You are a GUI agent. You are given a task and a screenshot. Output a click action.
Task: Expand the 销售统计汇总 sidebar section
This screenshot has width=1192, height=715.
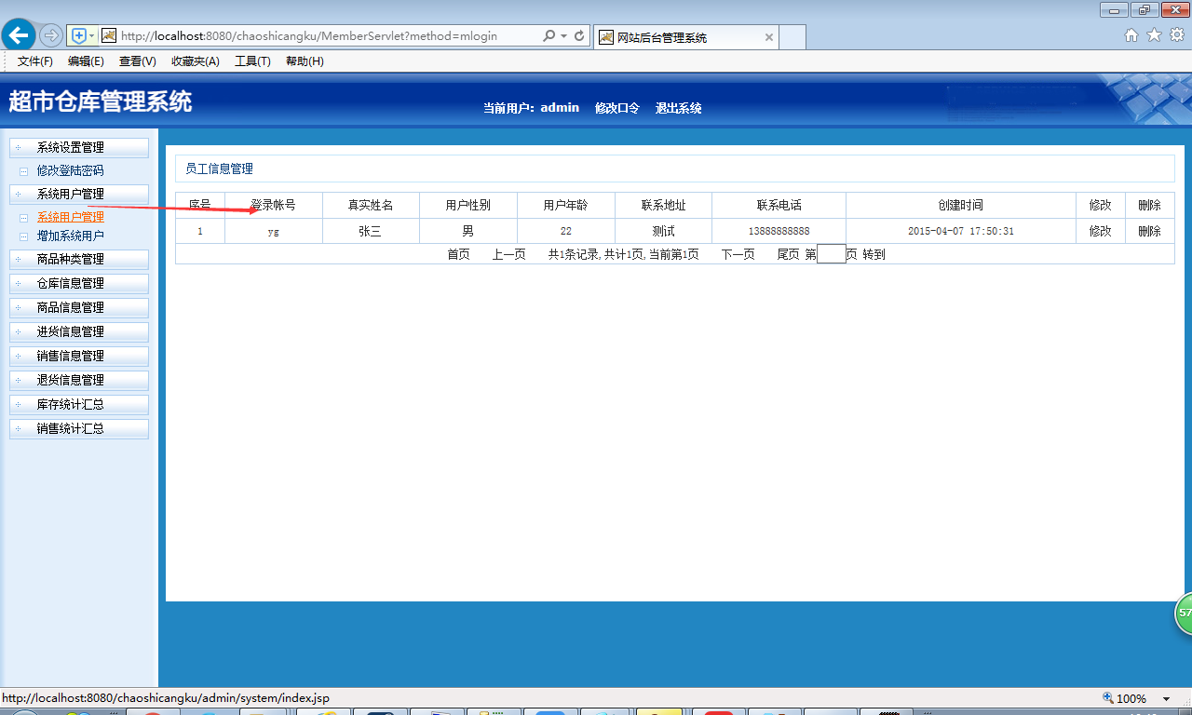78,428
